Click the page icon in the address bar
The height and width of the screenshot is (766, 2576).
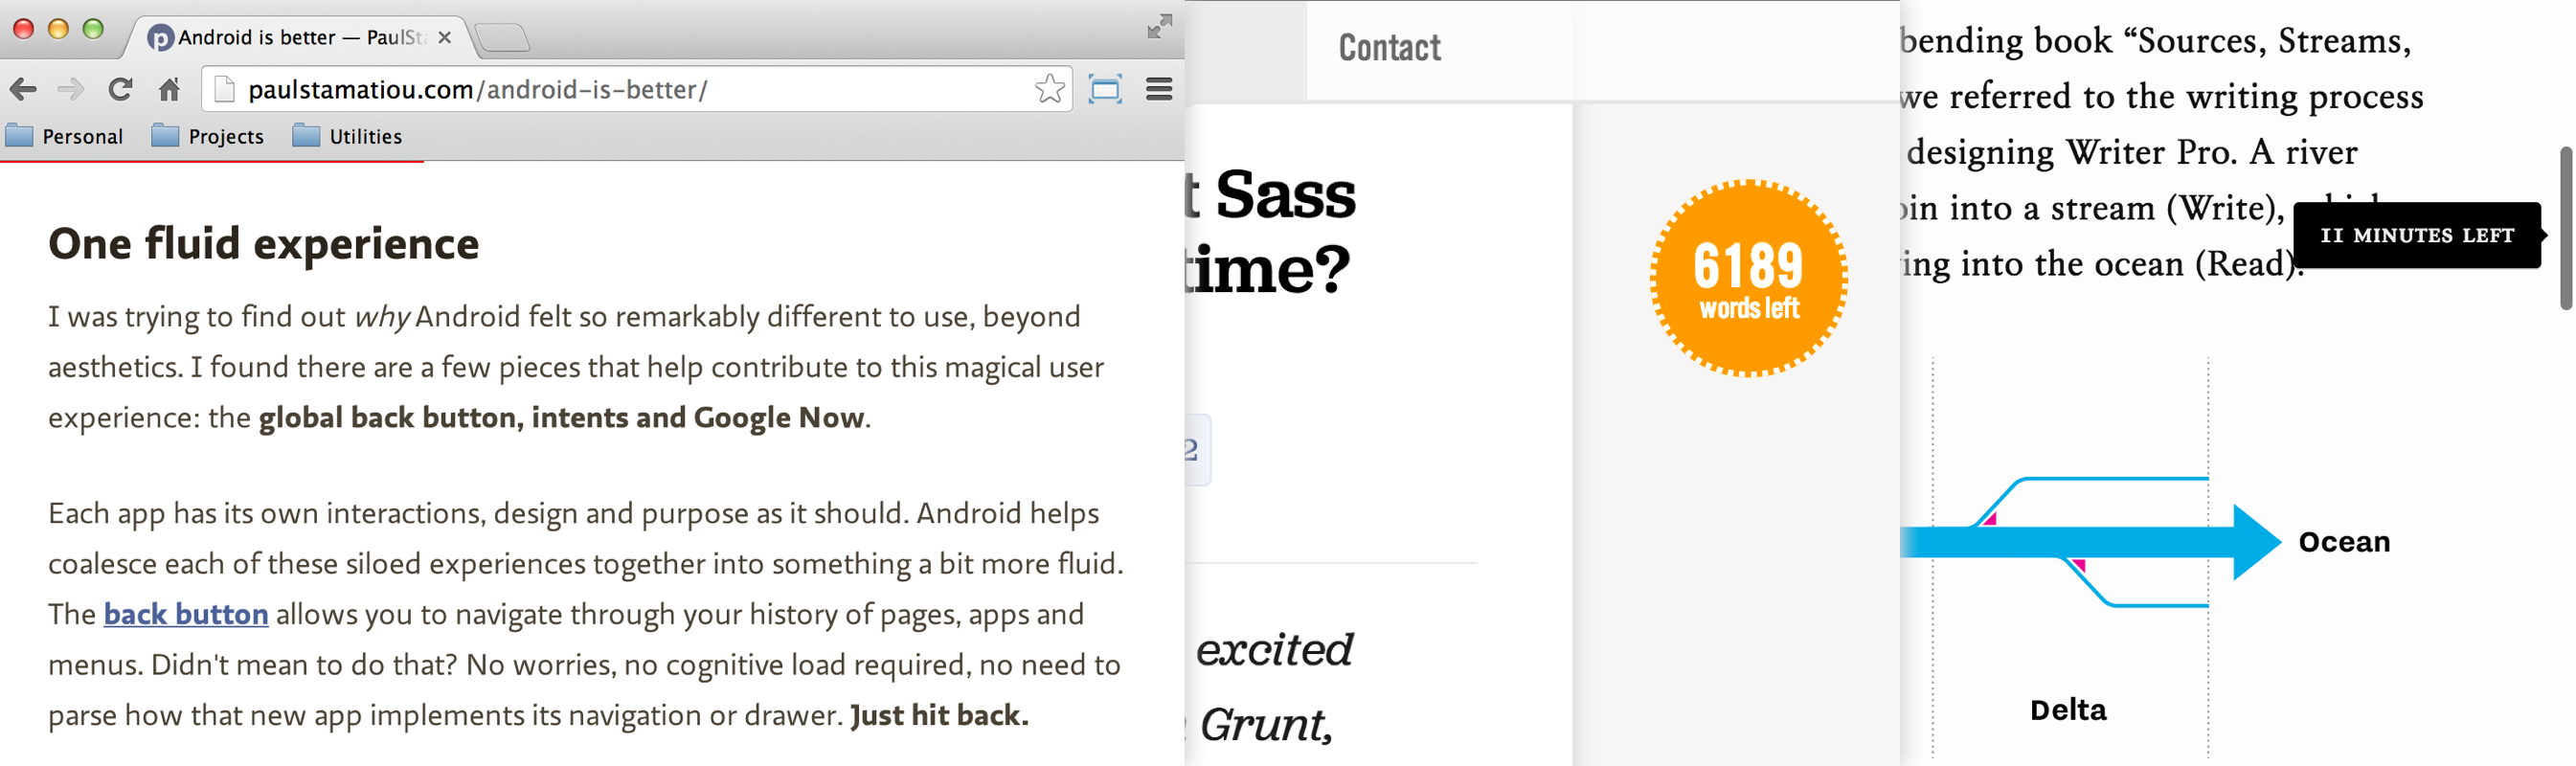[225, 90]
